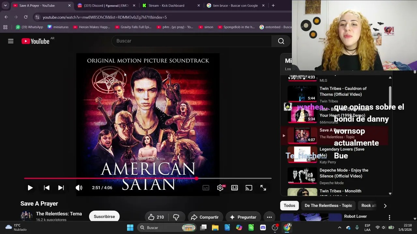Image resolution: width=417 pixels, height=234 pixels.
Task: Open the weather widget showing 15°C
Action: tap(16, 227)
